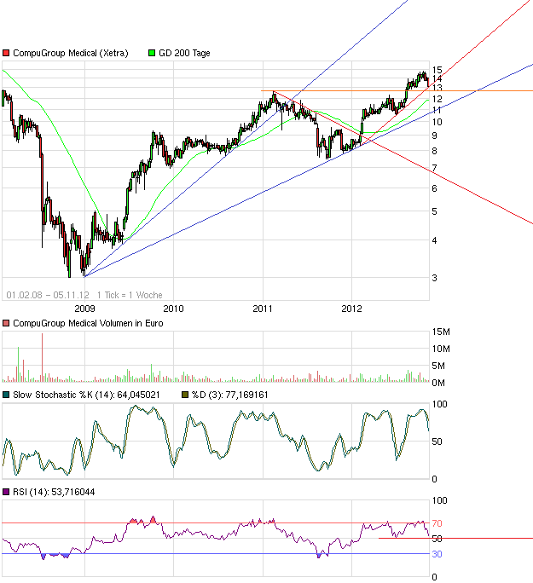Click the 2009 year label on the time axis
Screen dimensions: 533x583
pyautogui.click(x=84, y=309)
